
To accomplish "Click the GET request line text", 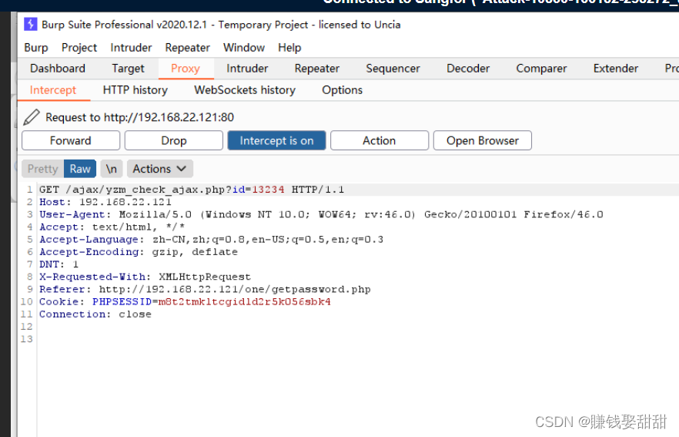I will (x=192, y=190).
